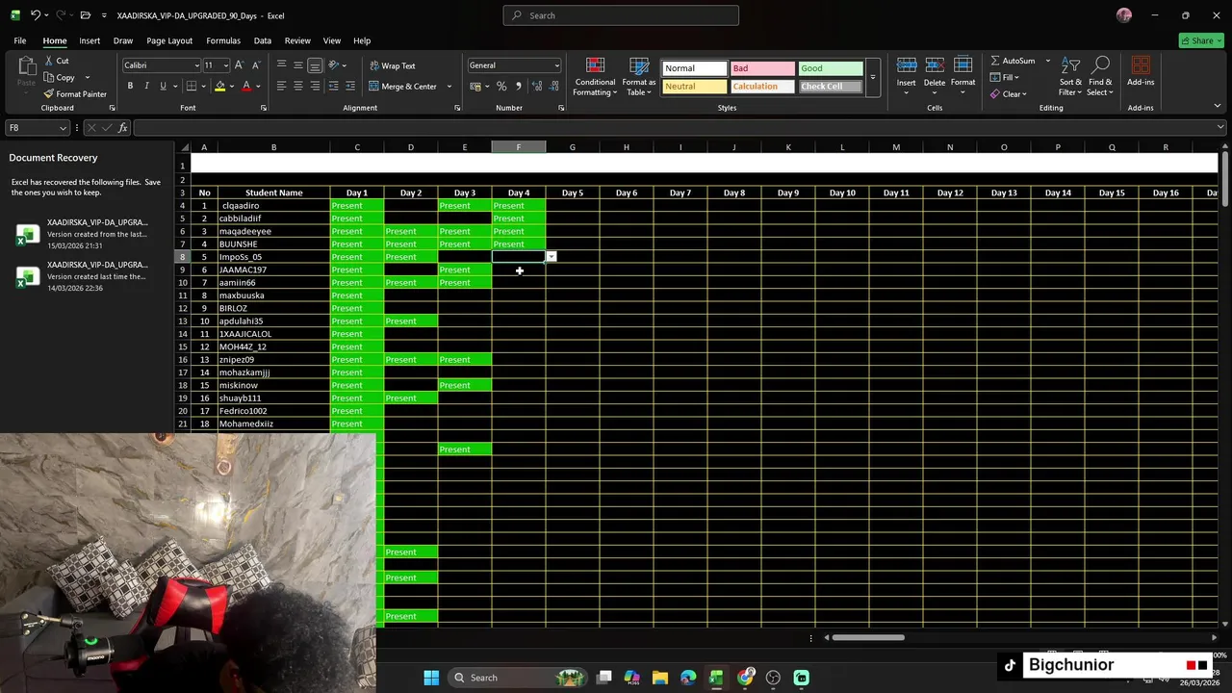
Task: Click the Format Painter brush icon
Action: 49,94
